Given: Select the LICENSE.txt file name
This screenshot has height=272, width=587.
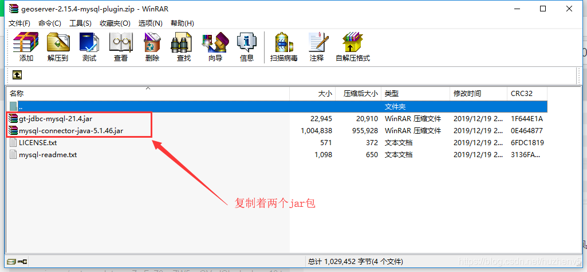Looking at the screenshot, I should [38, 143].
